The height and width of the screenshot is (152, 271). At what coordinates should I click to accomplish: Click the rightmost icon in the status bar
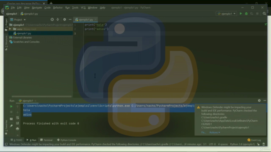tap(263, 144)
